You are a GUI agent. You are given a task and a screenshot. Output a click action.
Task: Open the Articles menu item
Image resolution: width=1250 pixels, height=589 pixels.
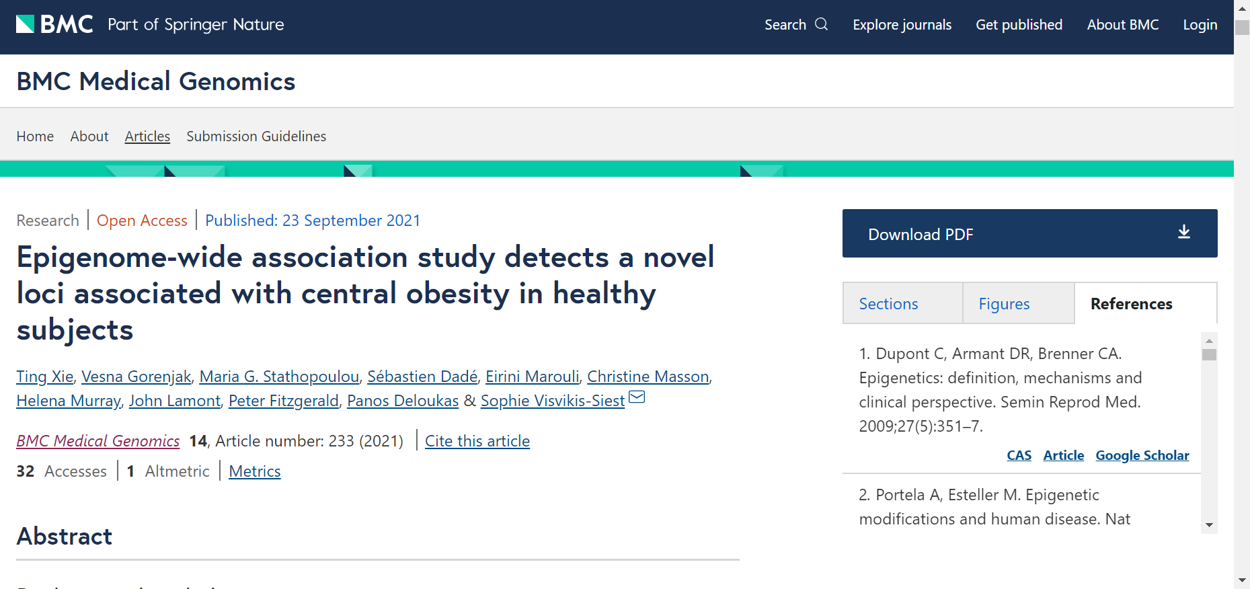[147, 136]
